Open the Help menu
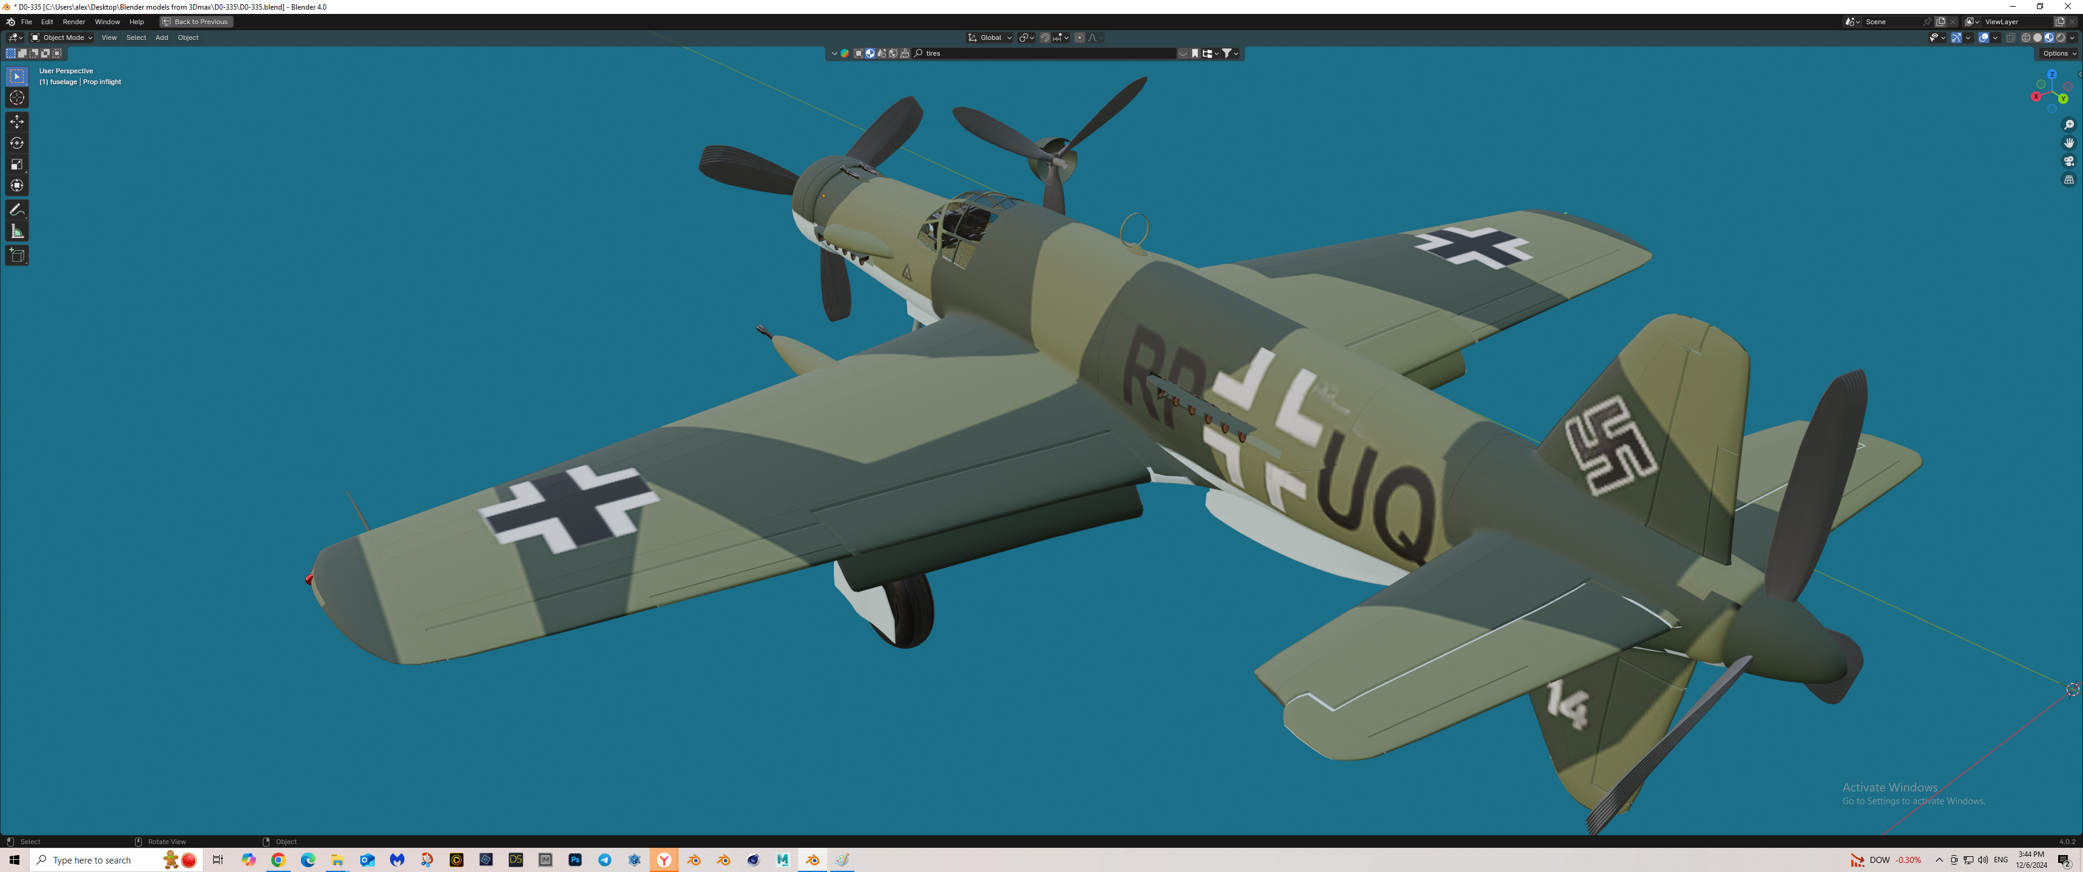The width and height of the screenshot is (2083, 872). [137, 22]
